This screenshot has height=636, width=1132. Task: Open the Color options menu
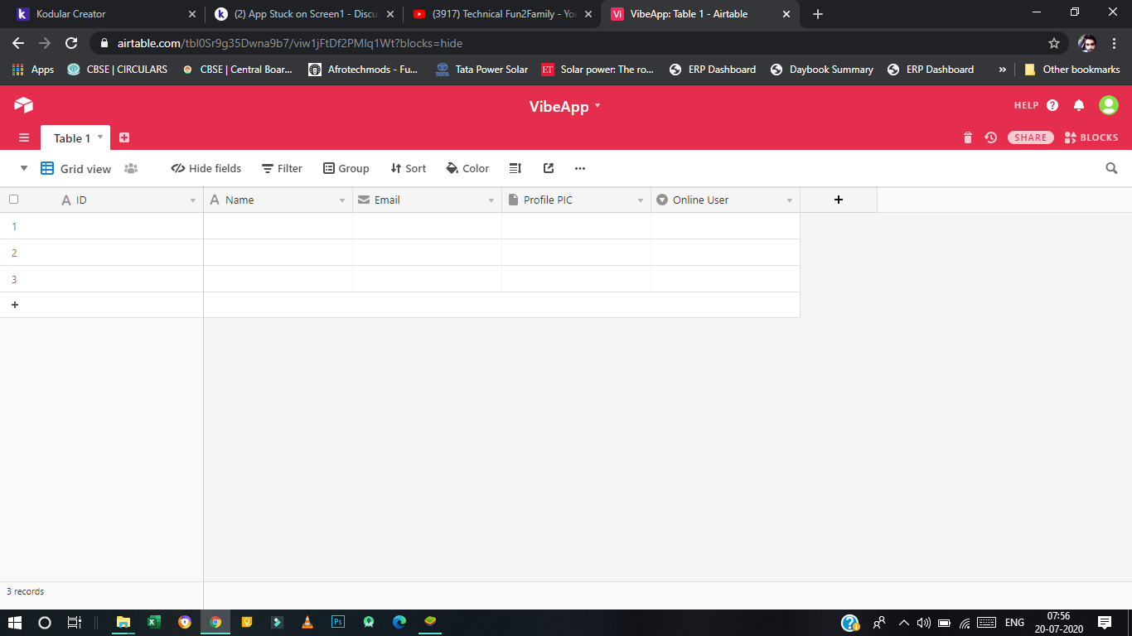[x=467, y=168]
